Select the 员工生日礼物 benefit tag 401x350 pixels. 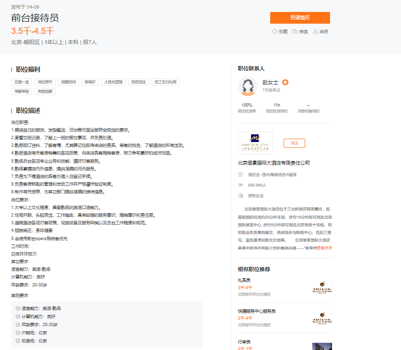165,82
